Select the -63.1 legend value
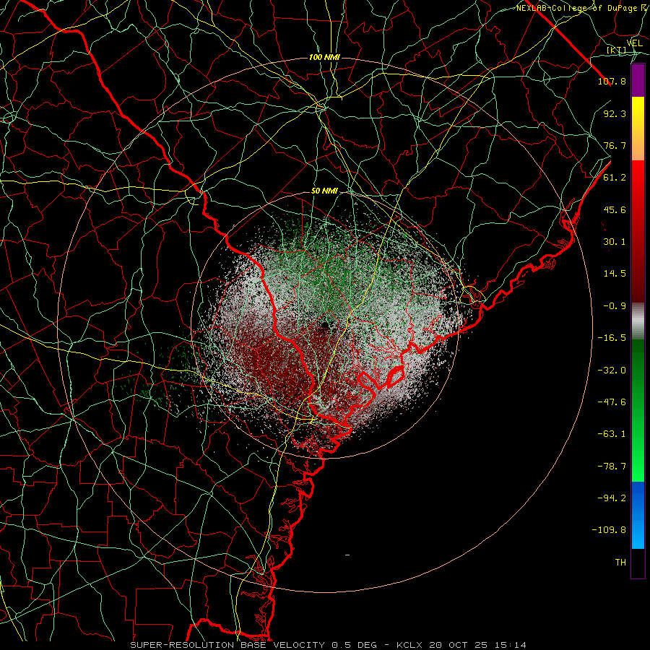This screenshot has width=650, height=650. 612,434
